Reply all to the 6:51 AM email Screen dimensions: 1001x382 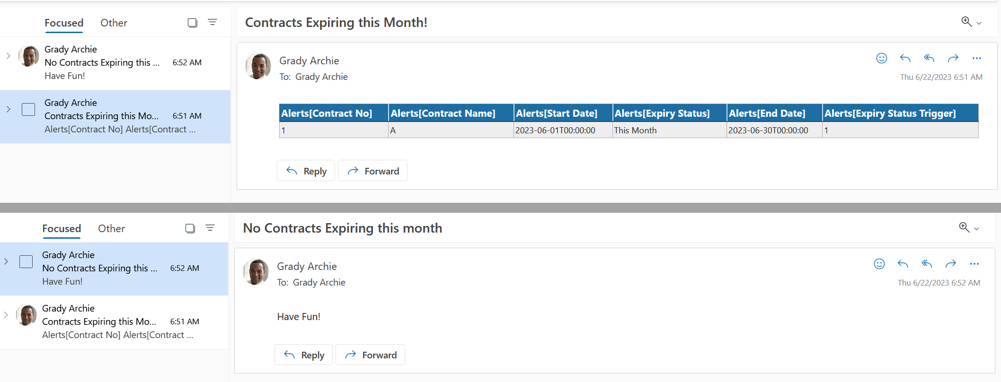929,58
